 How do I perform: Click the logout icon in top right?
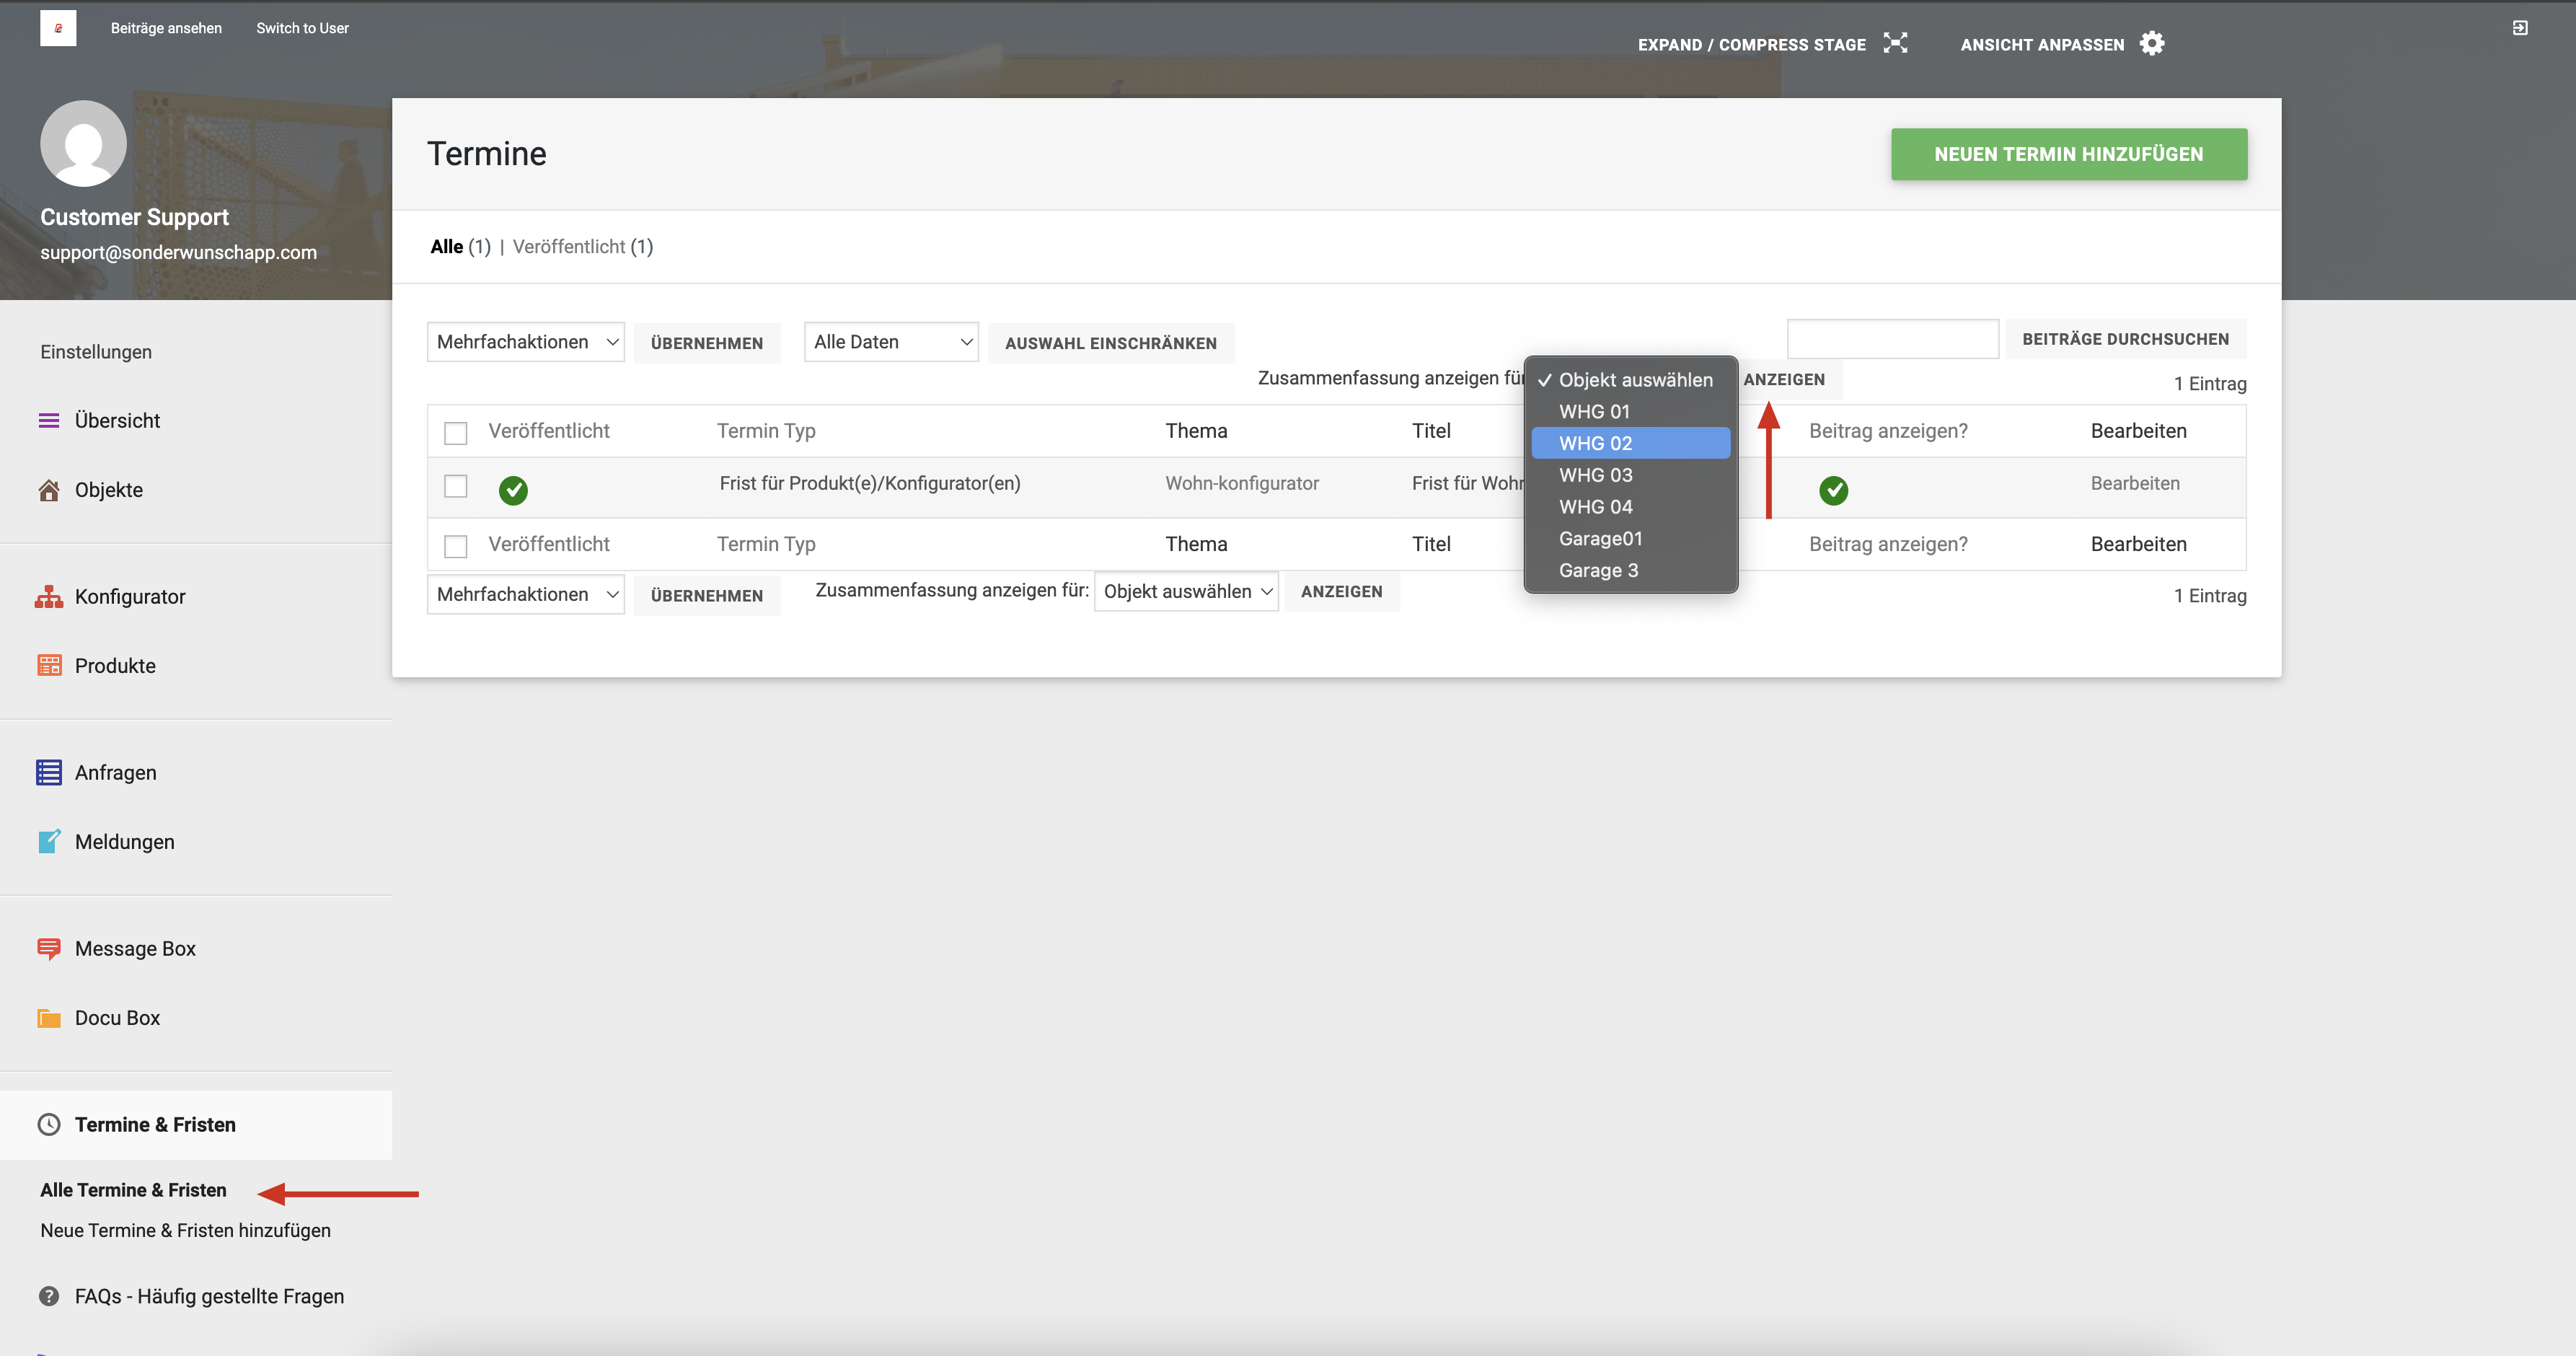[x=2520, y=28]
